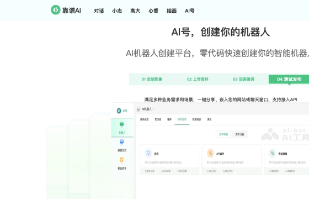Go to the 高大 navigation item

[135, 11]
